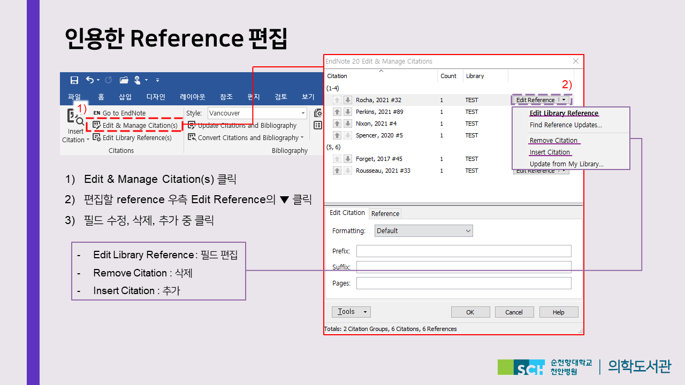This screenshot has height=385, width=685.
Task: Open the 파일 ribbon tab
Action: [x=74, y=97]
